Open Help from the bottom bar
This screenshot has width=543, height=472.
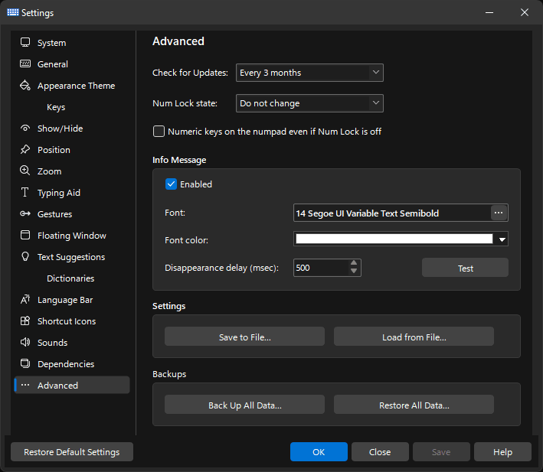coord(502,451)
